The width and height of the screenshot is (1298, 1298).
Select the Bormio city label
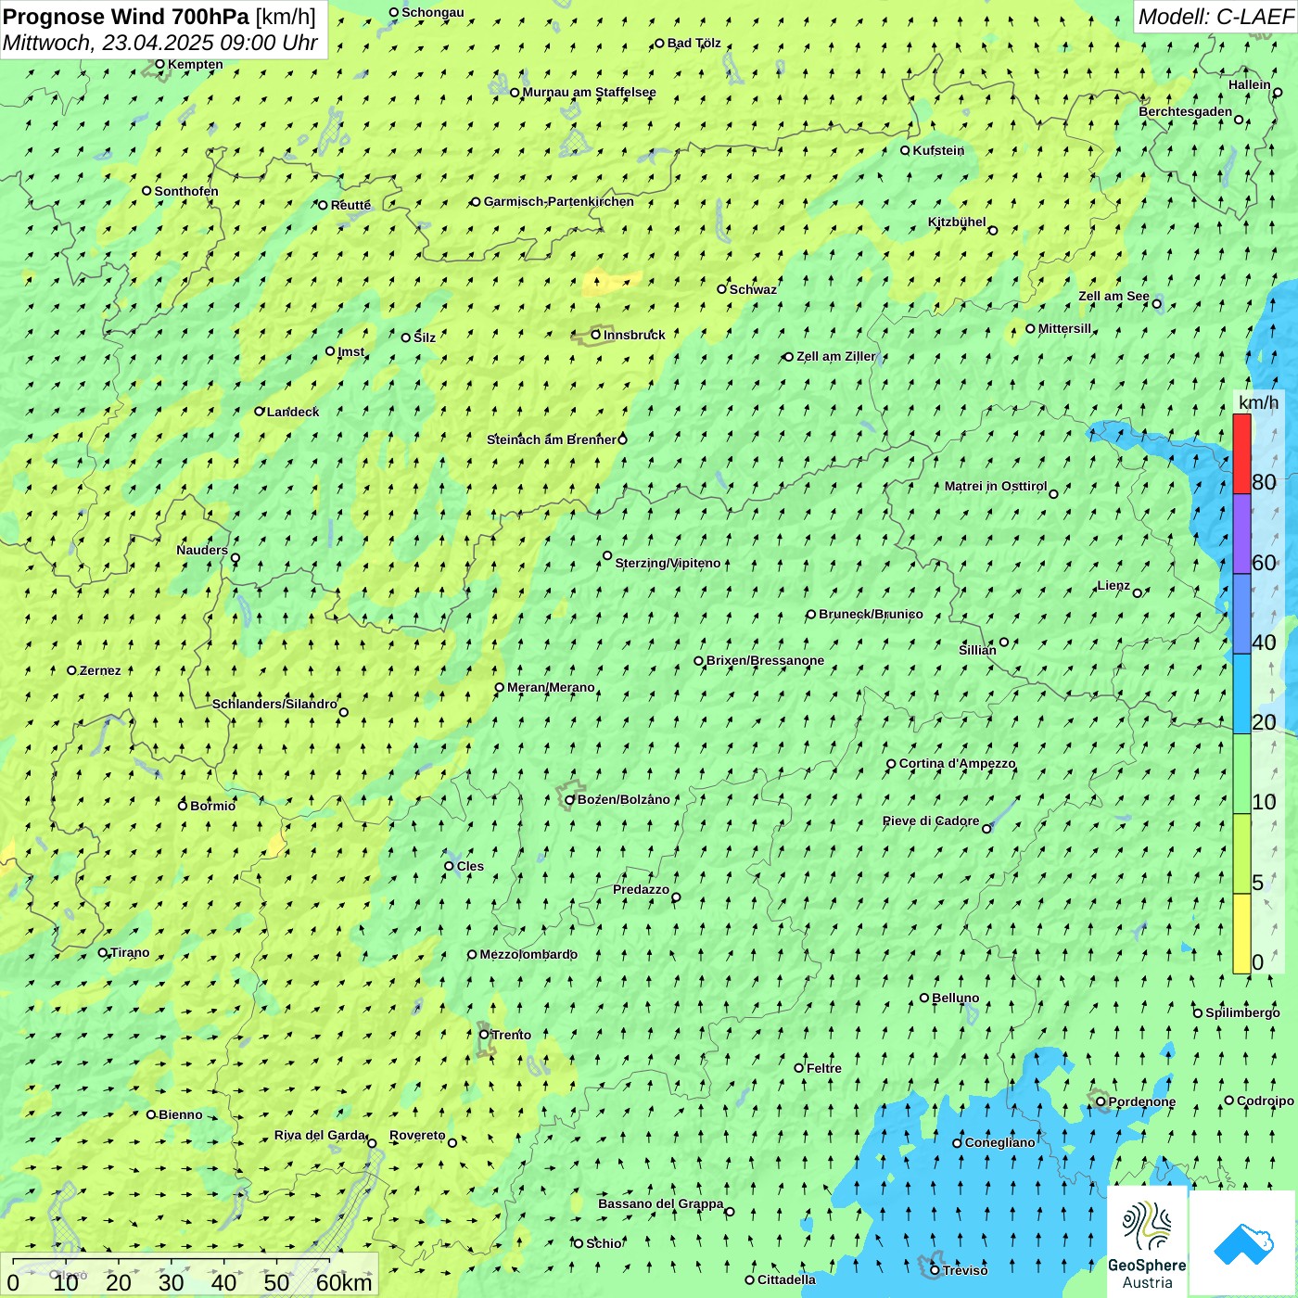(213, 806)
